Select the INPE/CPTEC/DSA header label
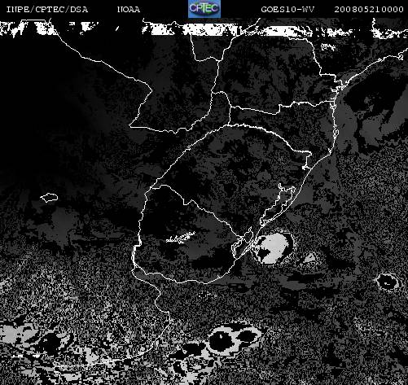This screenshot has height=385, width=408. tap(47, 10)
